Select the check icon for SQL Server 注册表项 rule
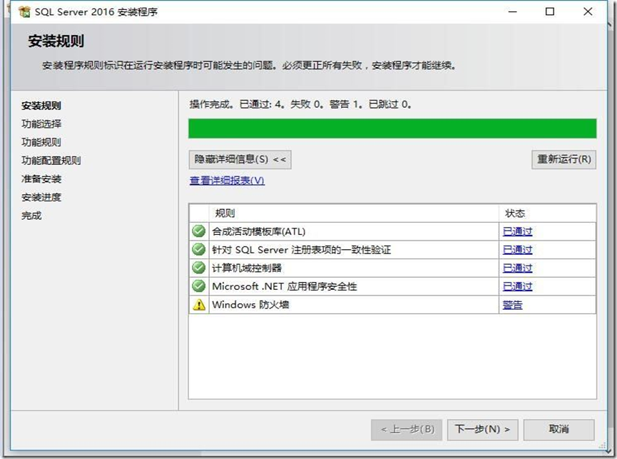Viewport: 617px width, 459px height. (x=198, y=249)
